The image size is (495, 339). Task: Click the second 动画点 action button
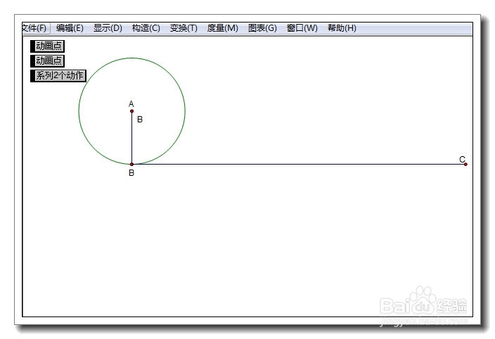(48, 60)
